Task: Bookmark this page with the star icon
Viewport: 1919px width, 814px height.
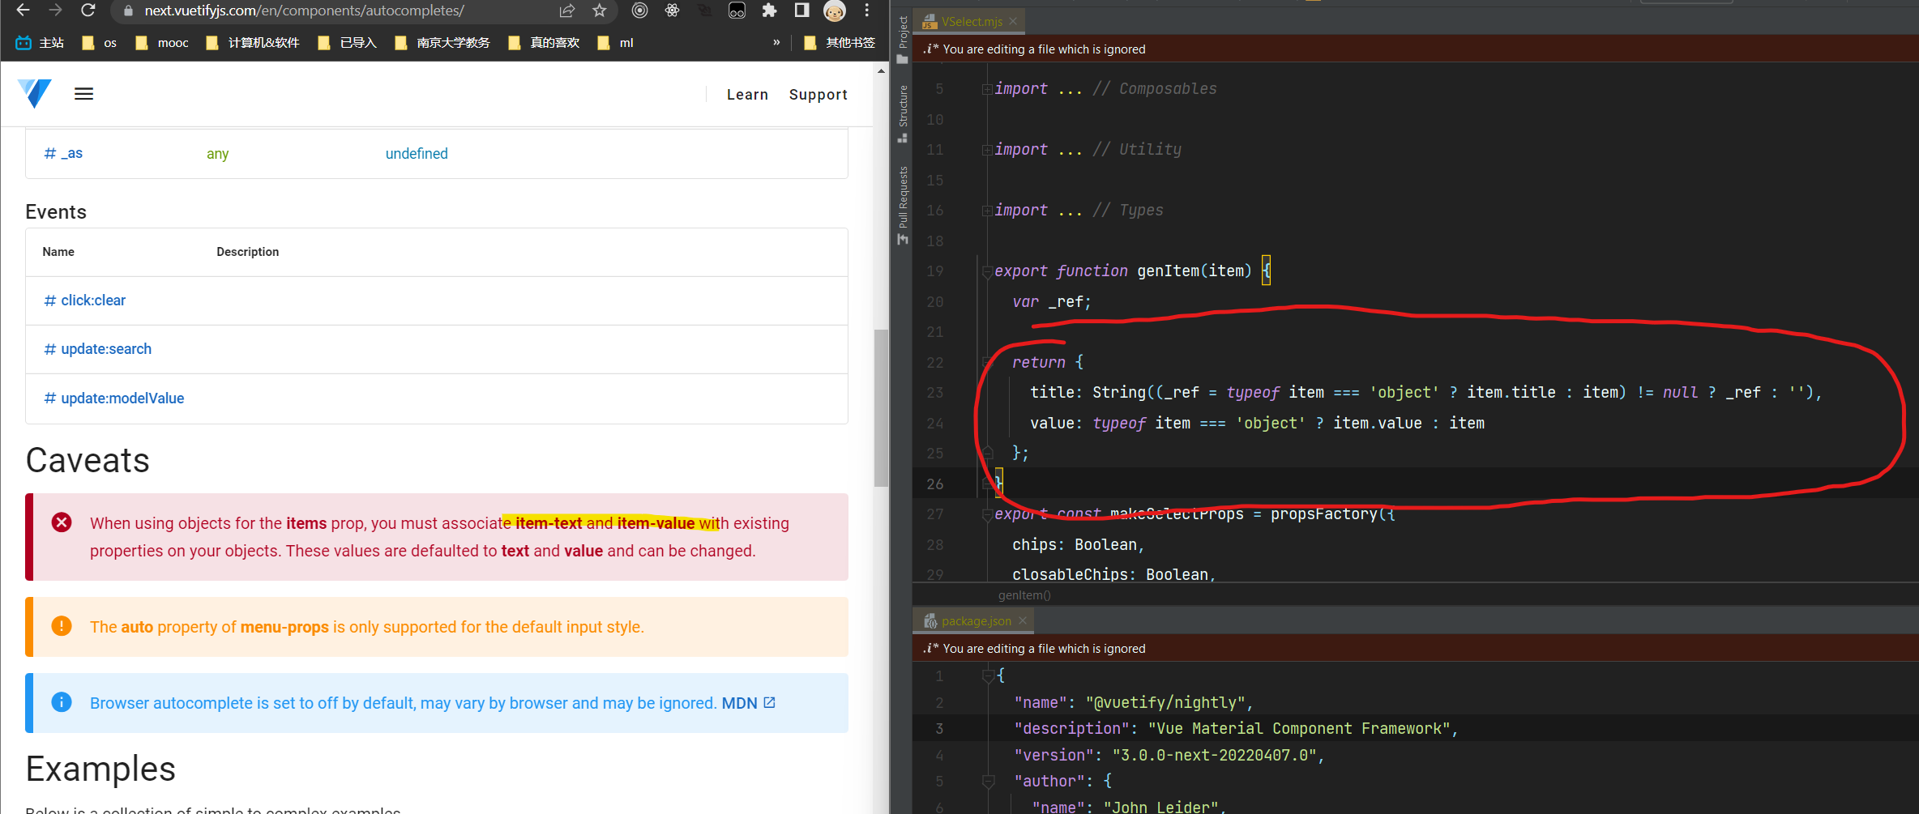Action: [599, 11]
